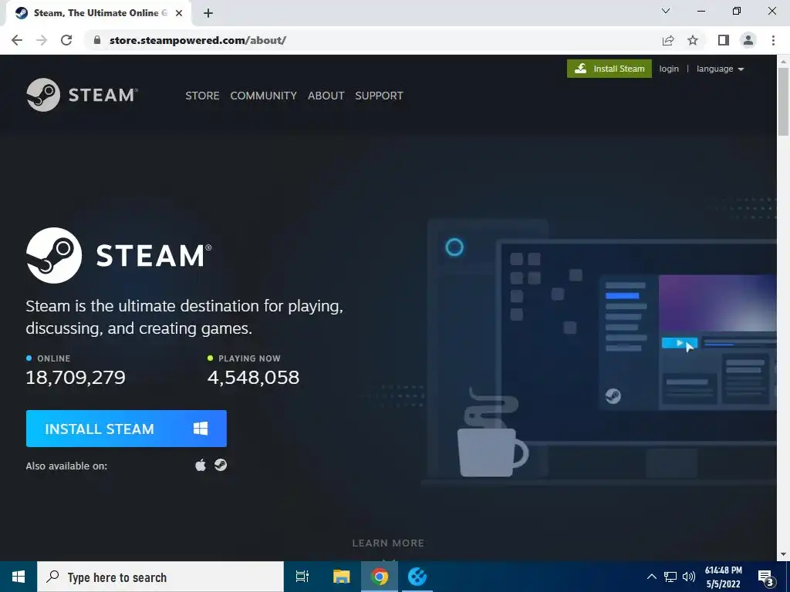Image resolution: width=790 pixels, height=592 pixels.
Task: Click the browser forward arrow
Action: tap(42, 40)
